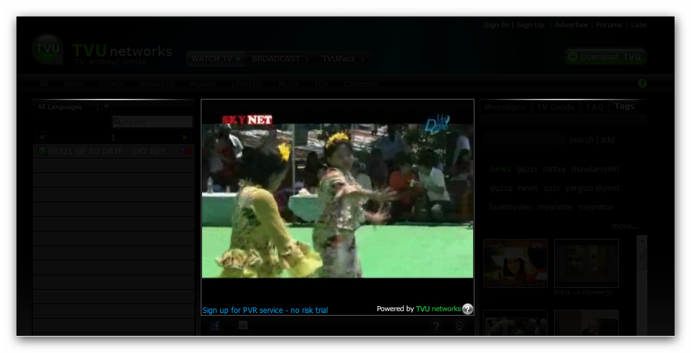
Task: Click the scrollbar up arrow
Action: (642, 241)
